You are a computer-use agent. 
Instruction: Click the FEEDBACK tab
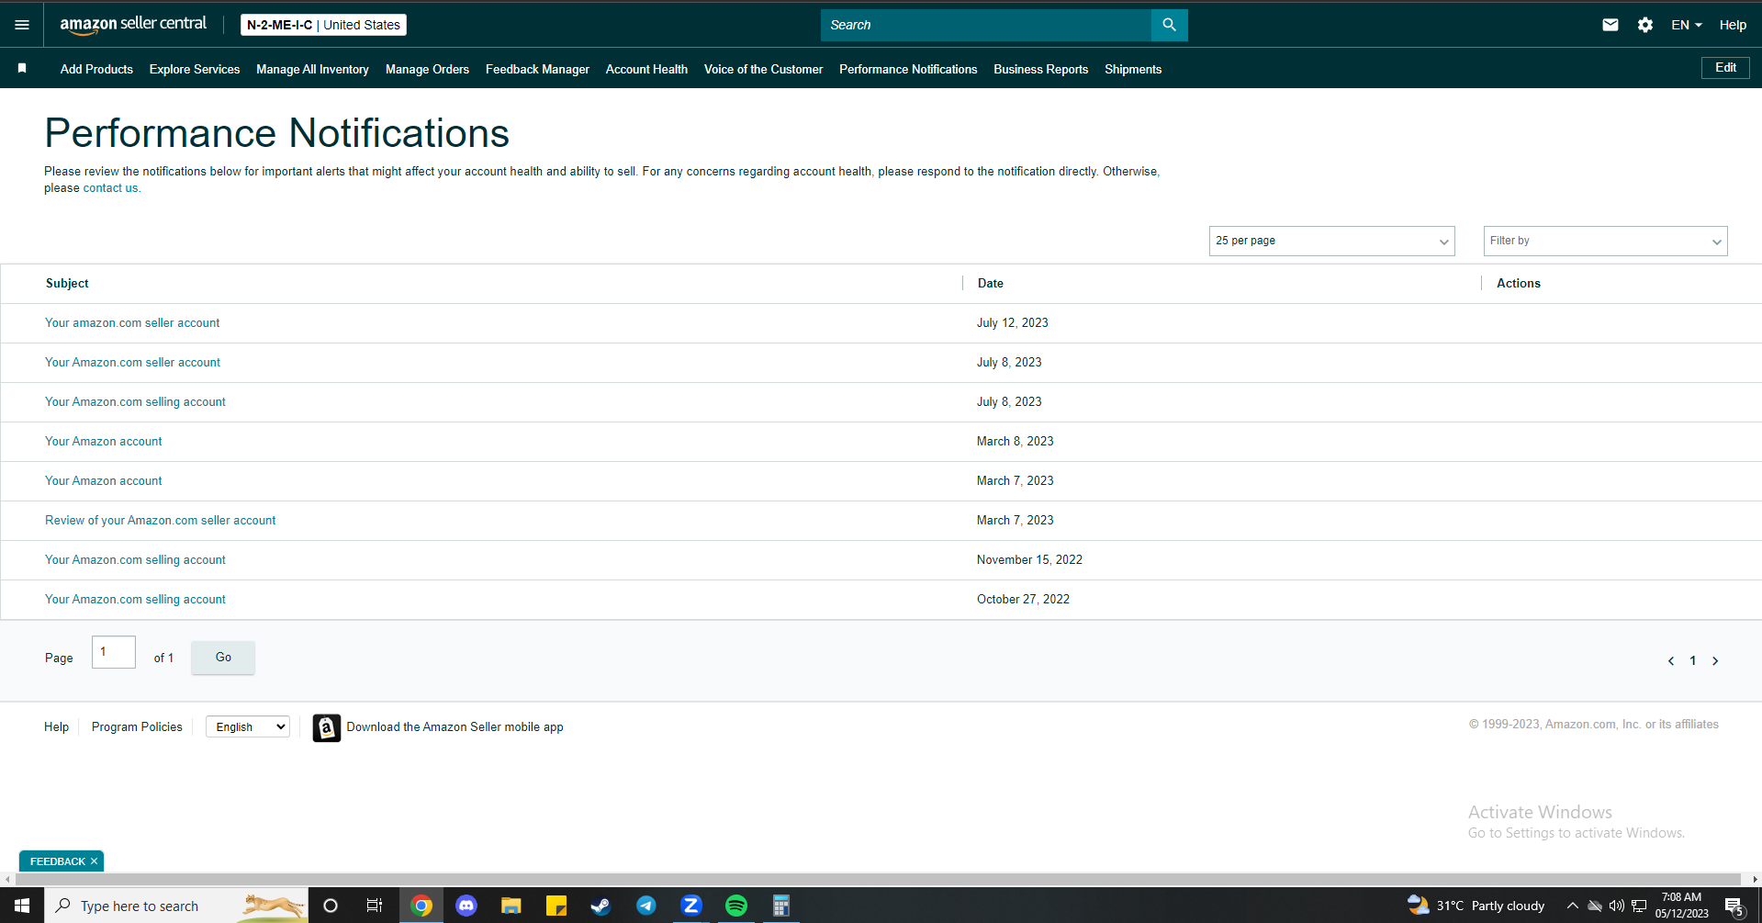point(57,861)
